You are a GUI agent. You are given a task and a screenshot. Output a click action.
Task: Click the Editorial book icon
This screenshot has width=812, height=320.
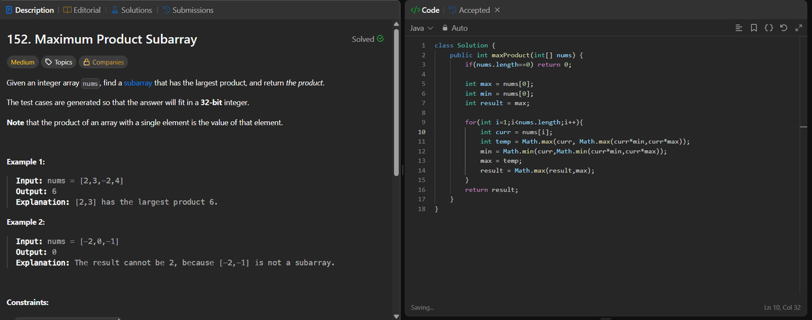point(66,10)
